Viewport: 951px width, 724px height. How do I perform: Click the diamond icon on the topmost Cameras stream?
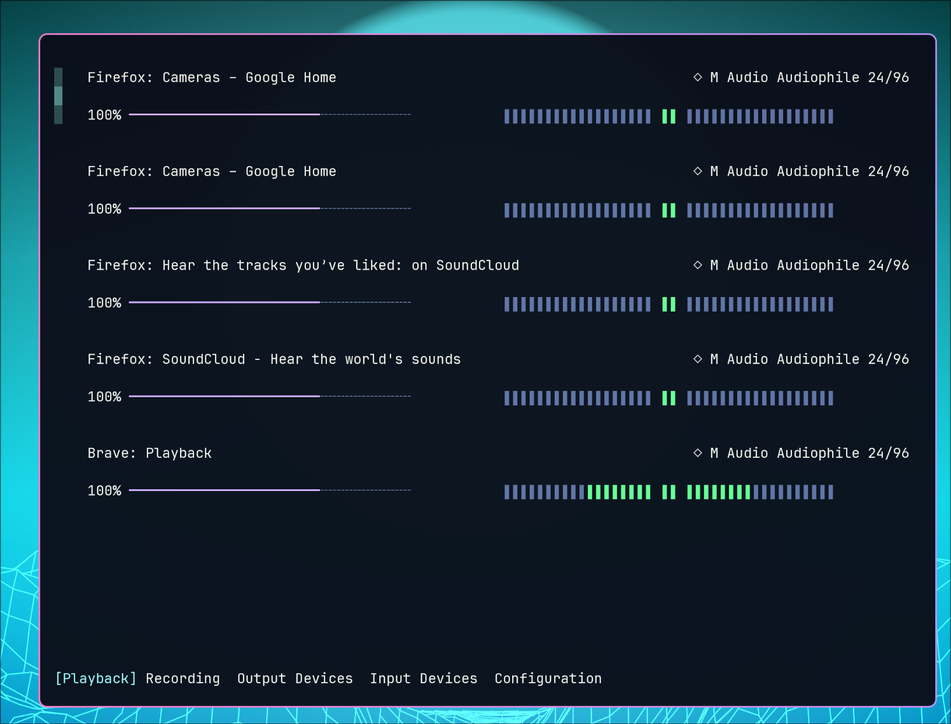698,77
